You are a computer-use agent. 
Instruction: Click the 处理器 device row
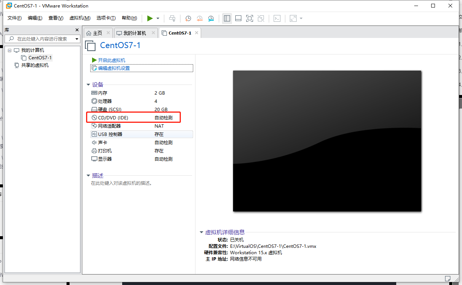(141, 101)
